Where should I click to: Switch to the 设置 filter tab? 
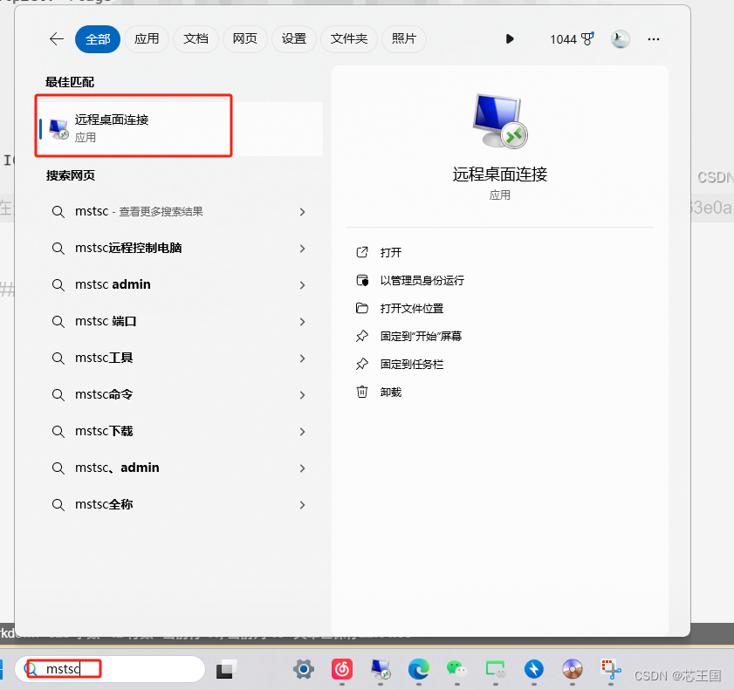[x=294, y=39]
